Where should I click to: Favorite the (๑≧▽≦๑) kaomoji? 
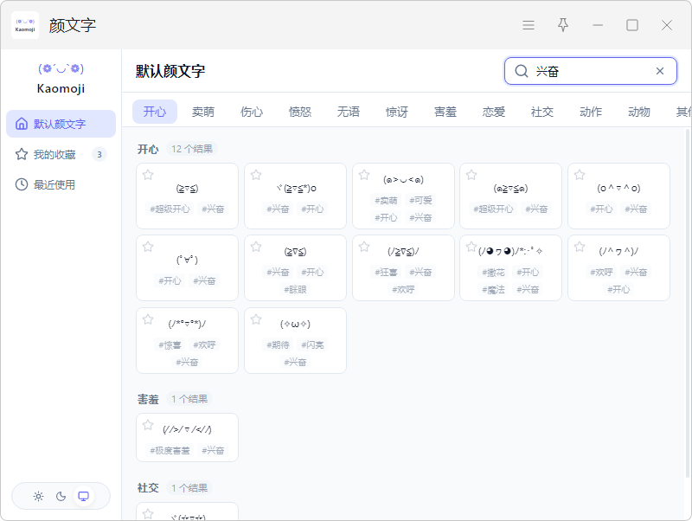[x=471, y=175]
